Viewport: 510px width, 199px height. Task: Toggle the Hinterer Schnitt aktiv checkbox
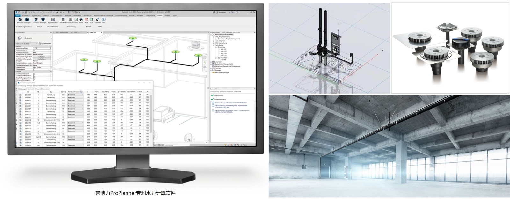pyautogui.click(x=34, y=79)
